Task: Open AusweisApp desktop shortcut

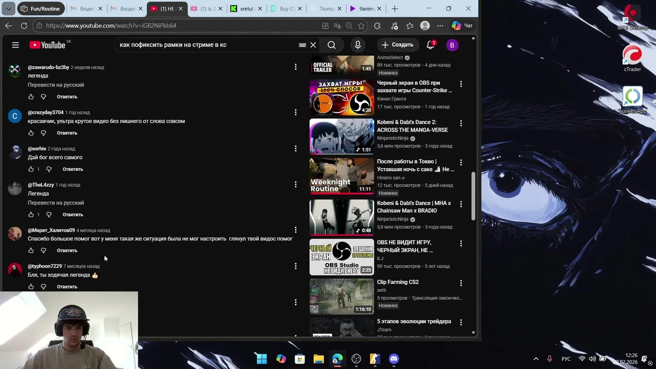Action: coord(632,100)
